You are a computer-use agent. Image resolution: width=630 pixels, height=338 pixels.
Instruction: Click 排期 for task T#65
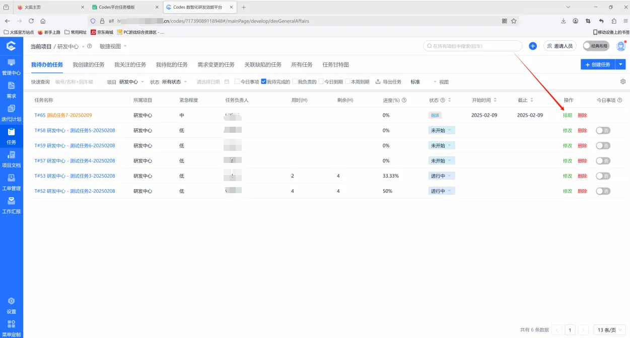point(568,115)
